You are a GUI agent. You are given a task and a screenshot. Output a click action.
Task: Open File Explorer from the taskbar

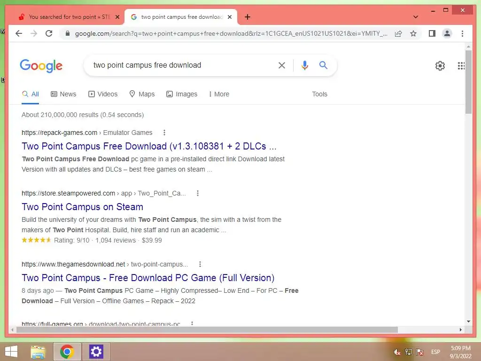pyautogui.click(x=38, y=352)
